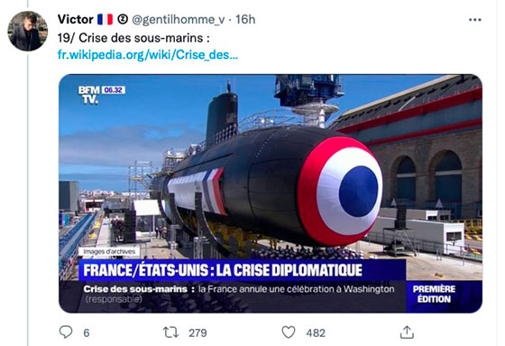Screen dimensions: 505x346
Task: Click the reply count 6
Action: click(x=87, y=332)
